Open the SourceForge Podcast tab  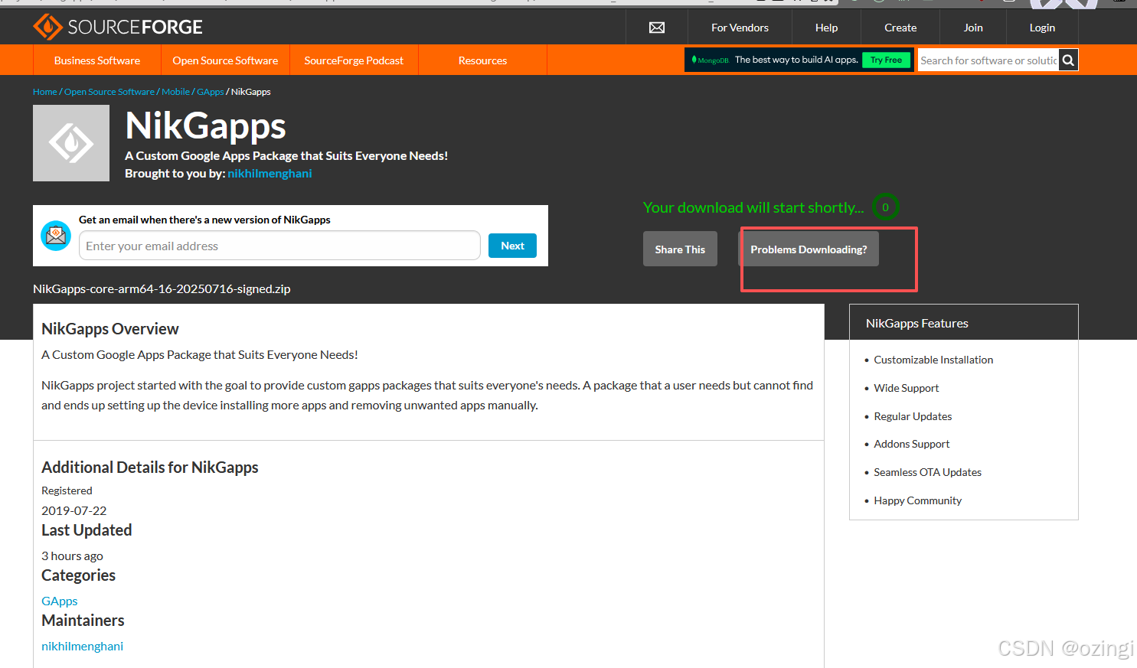point(354,60)
